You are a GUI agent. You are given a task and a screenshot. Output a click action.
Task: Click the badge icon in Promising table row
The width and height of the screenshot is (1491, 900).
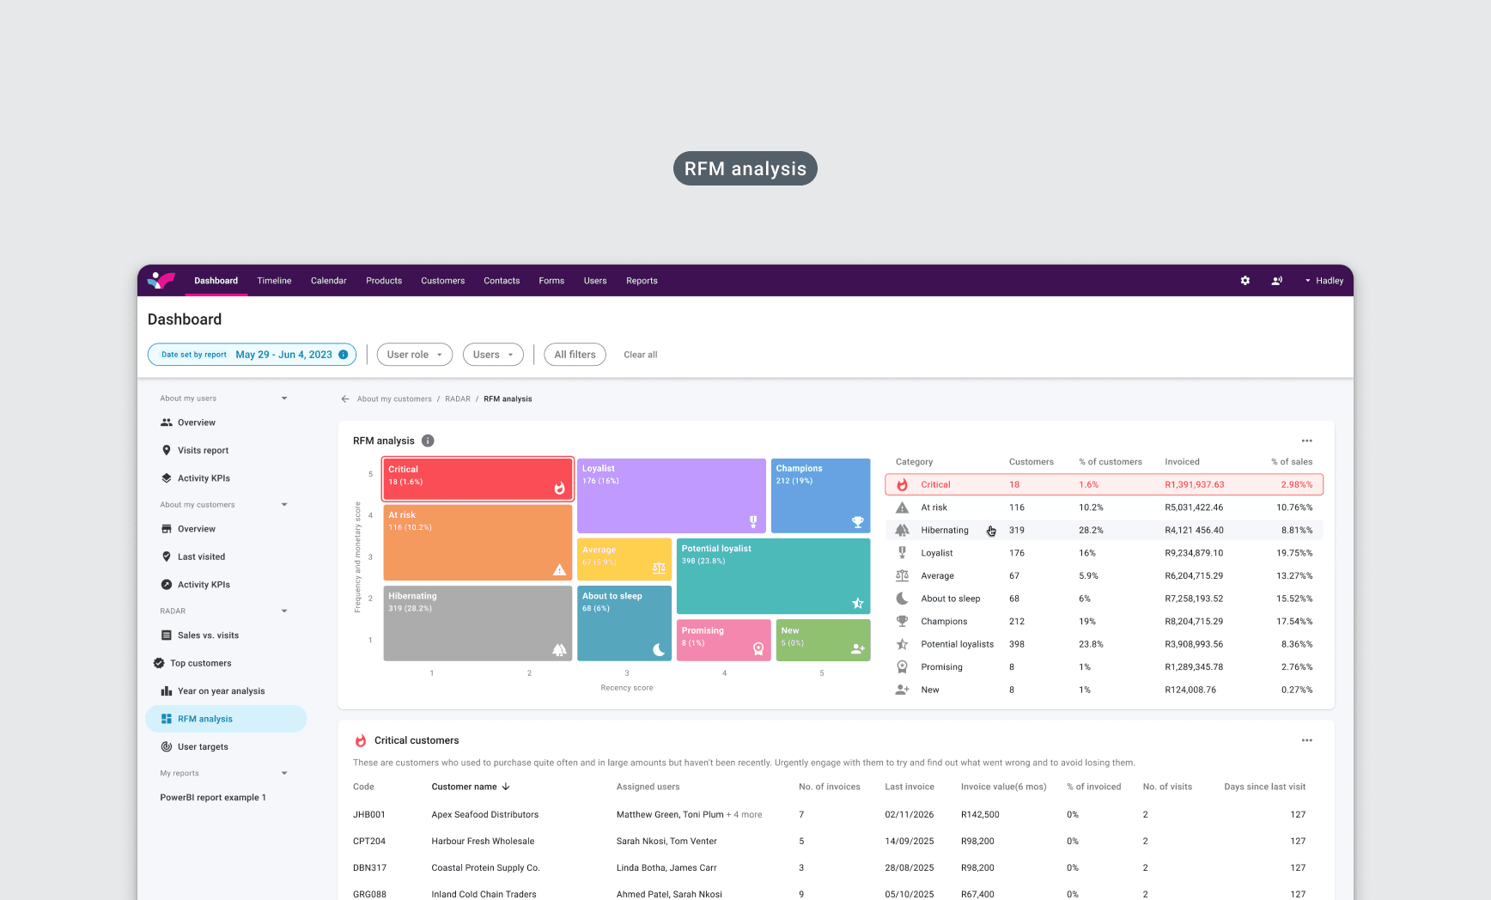[902, 666]
